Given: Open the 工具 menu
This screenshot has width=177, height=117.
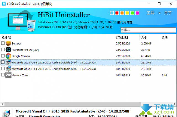Looking at the screenshot, I should point(150,13).
